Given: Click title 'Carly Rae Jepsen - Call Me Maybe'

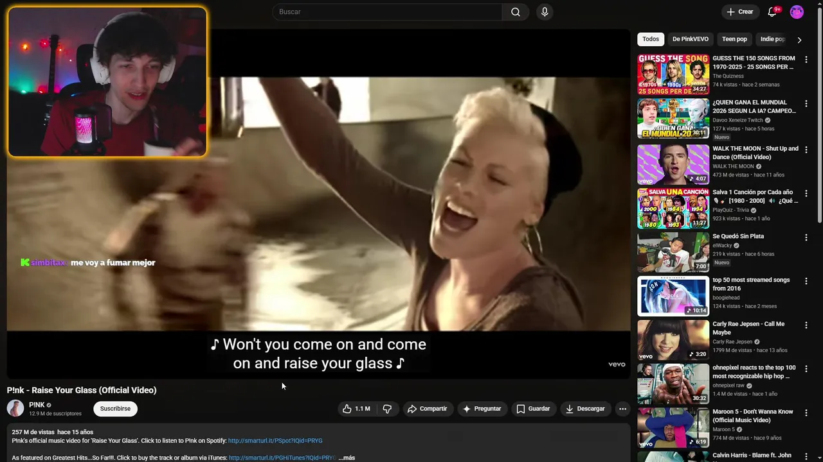Looking at the screenshot, I should coord(748,328).
